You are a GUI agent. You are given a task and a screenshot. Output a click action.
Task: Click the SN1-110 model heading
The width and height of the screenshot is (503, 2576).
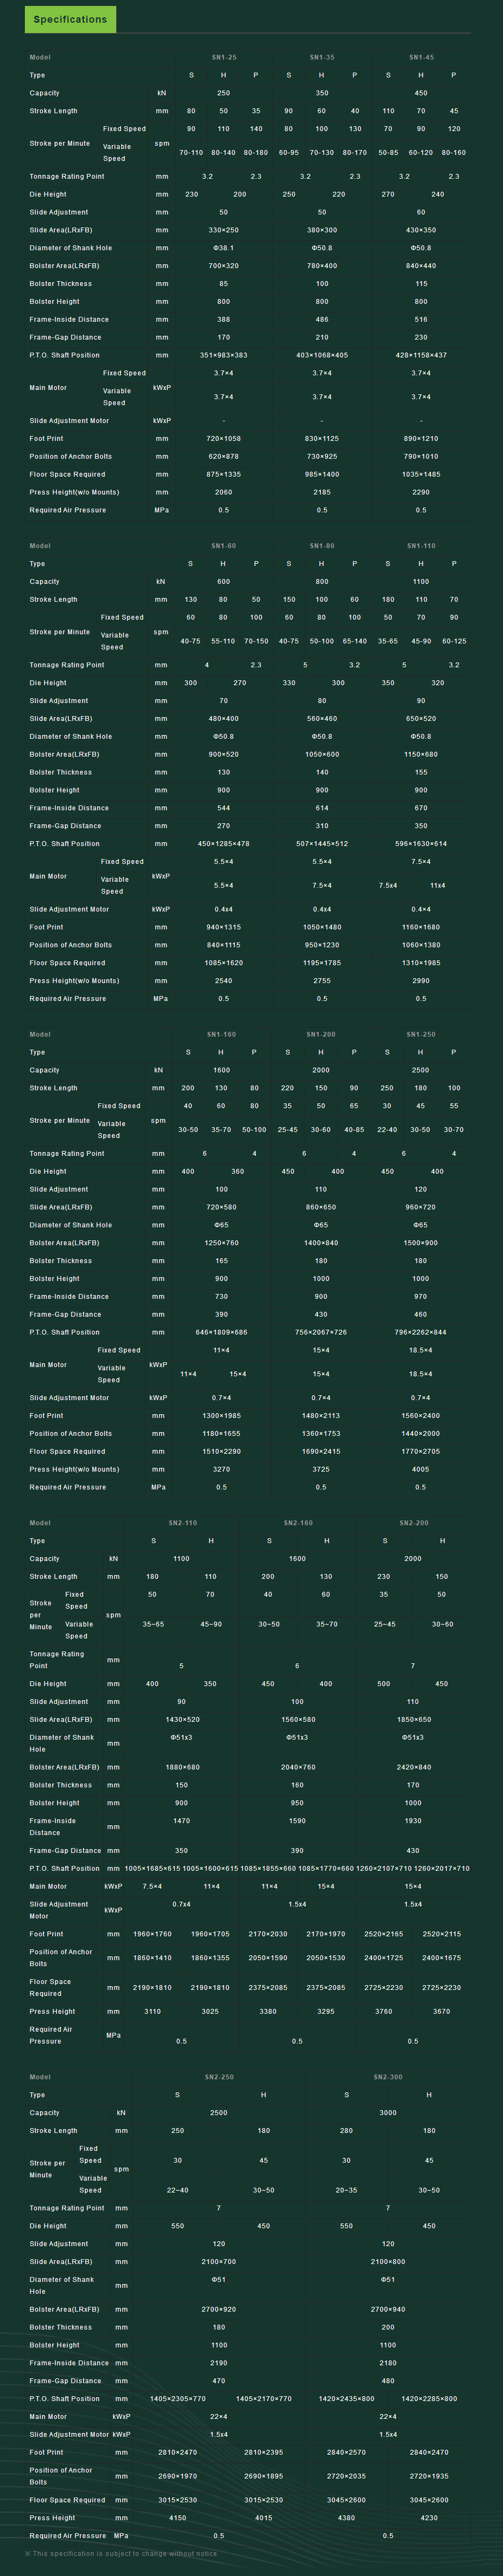click(x=421, y=546)
